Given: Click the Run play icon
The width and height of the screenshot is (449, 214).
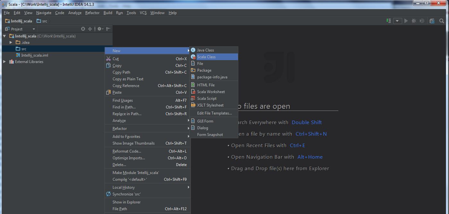Looking at the screenshot, I should 406,21.
